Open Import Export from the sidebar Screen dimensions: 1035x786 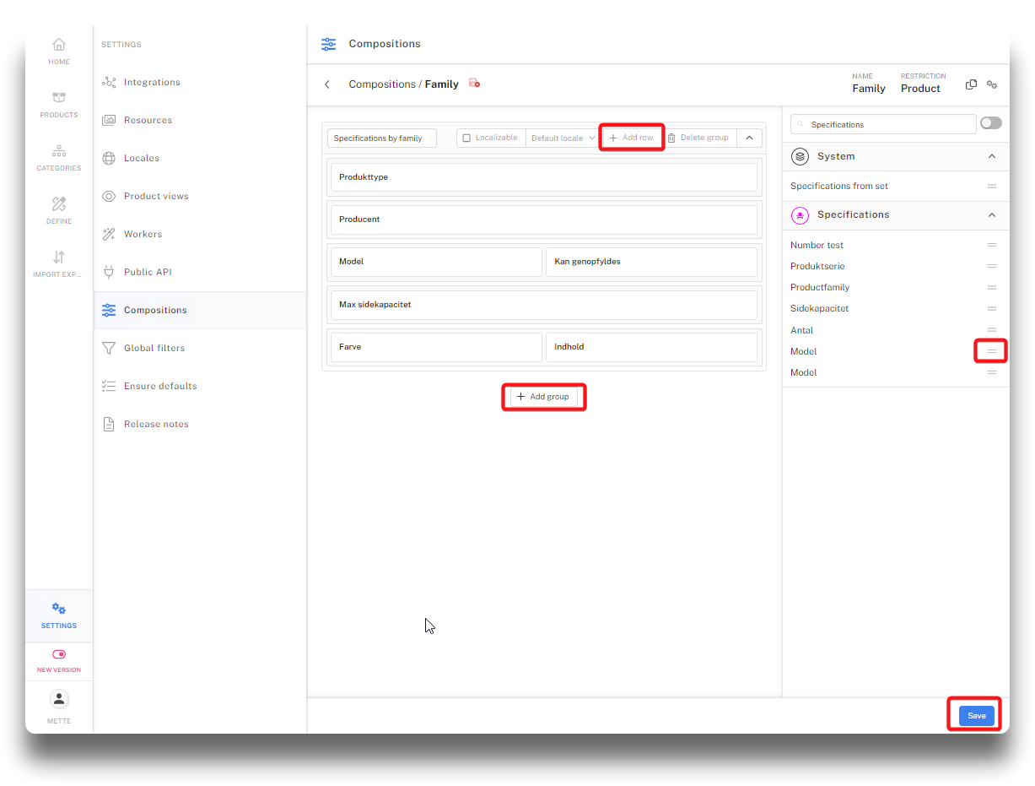pyautogui.click(x=59, y=263)
